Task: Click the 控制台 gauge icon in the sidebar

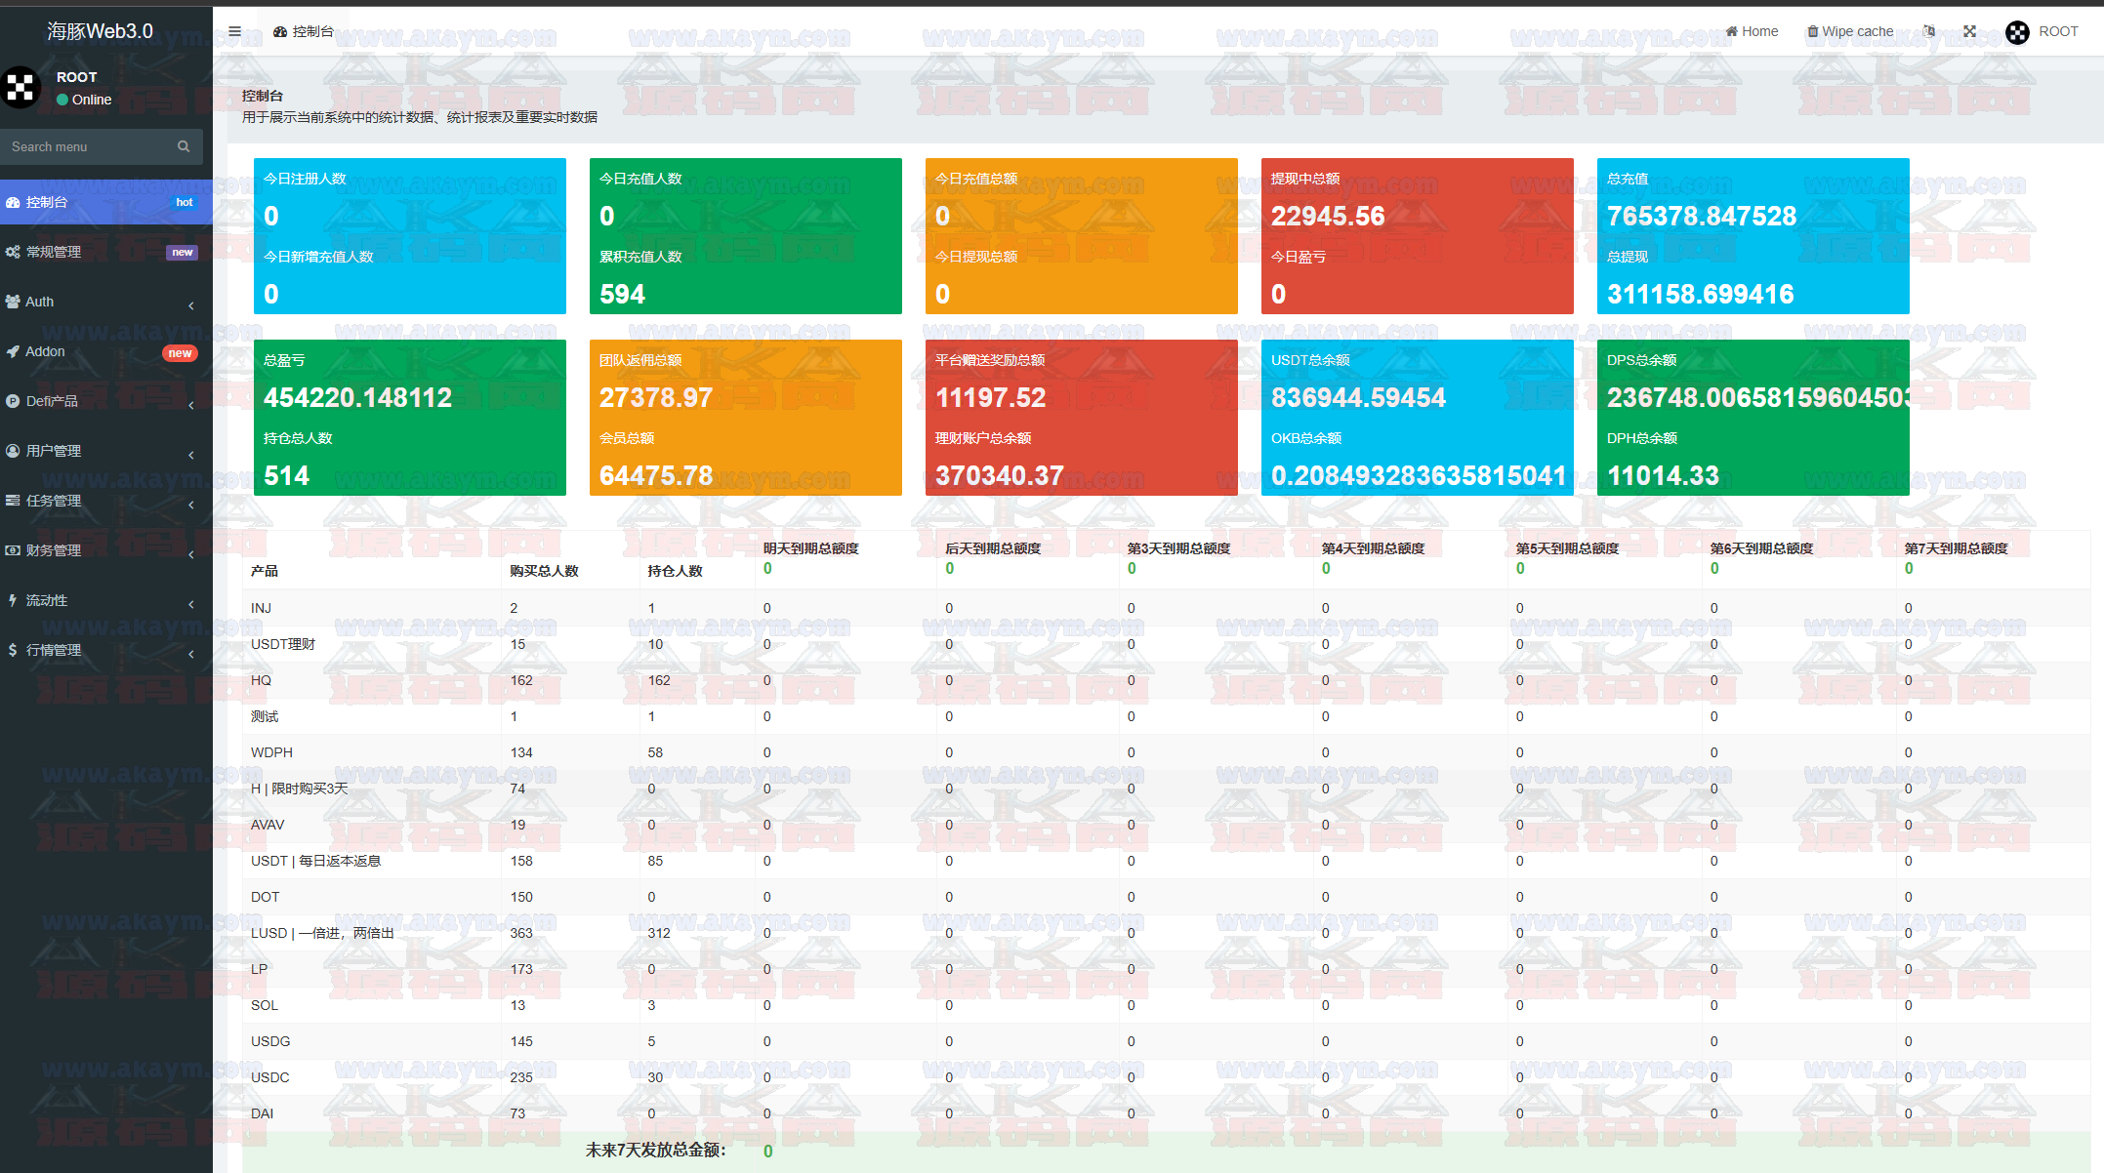Action: point(13,202)
